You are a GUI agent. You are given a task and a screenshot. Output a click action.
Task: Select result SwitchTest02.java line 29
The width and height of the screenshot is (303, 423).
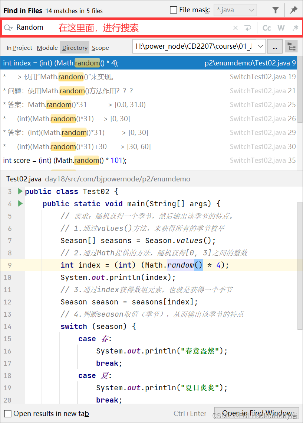click(x=149, y=132)
